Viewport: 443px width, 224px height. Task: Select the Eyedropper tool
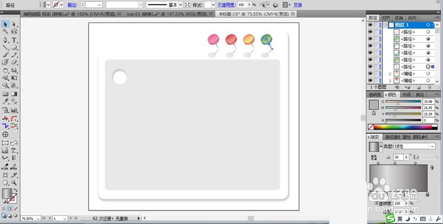pos(5,101)
